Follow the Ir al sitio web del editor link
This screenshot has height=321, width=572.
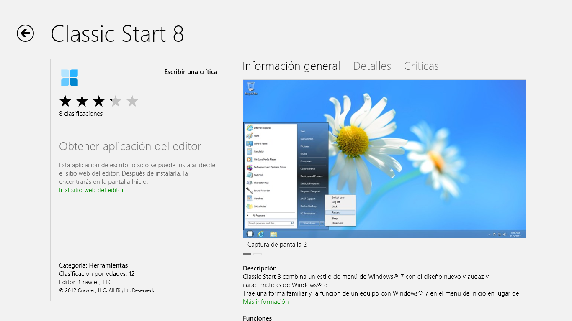point(92,190)
